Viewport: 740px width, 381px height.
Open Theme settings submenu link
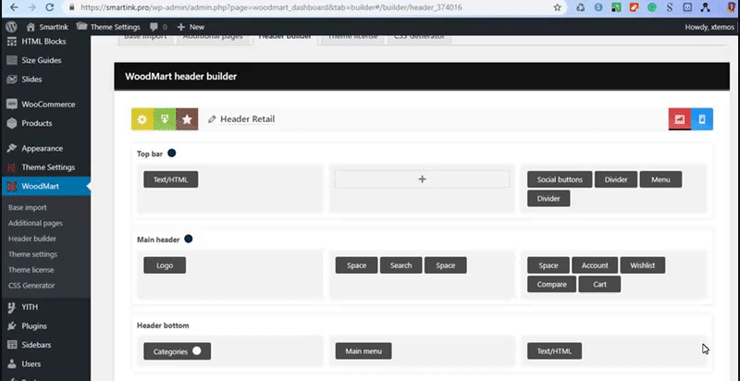pos(32,254)
